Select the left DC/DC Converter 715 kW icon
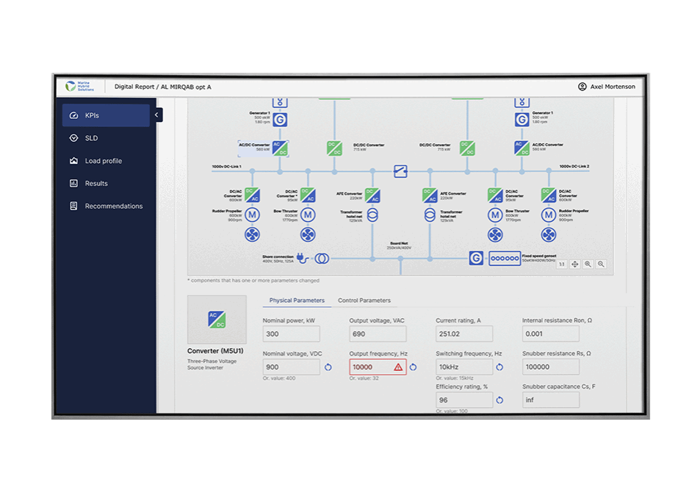 point(334,148)
